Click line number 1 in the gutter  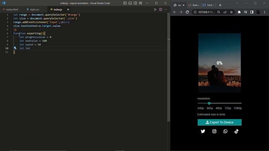8,15
